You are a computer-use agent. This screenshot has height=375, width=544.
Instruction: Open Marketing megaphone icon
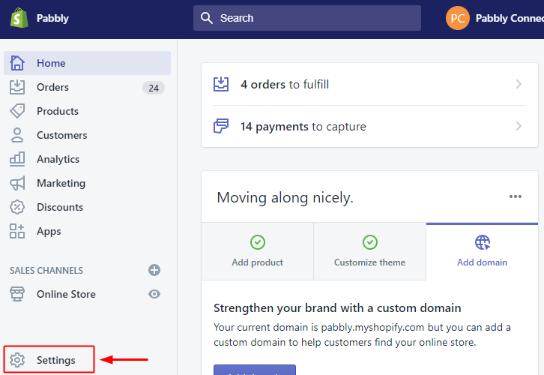pyautogui.click(x=17, y=183)
